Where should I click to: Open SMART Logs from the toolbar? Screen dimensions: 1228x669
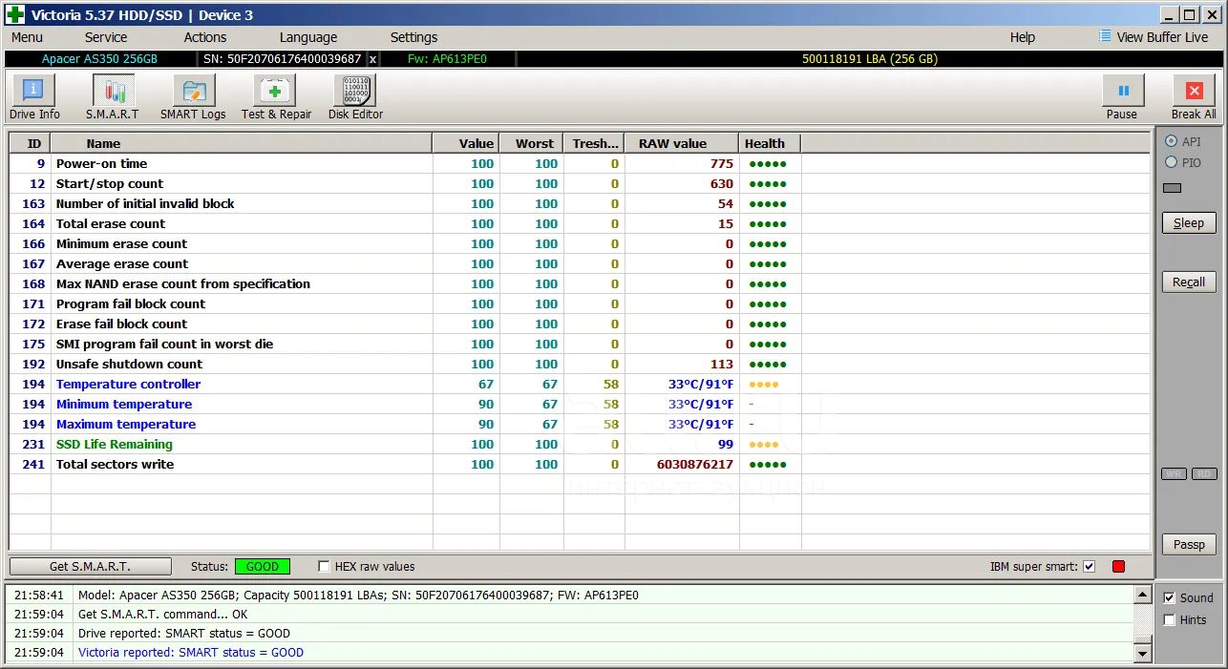click(193, 98)
